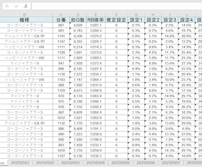Switch to the 20250501 sheet tab

pos(20,163)
